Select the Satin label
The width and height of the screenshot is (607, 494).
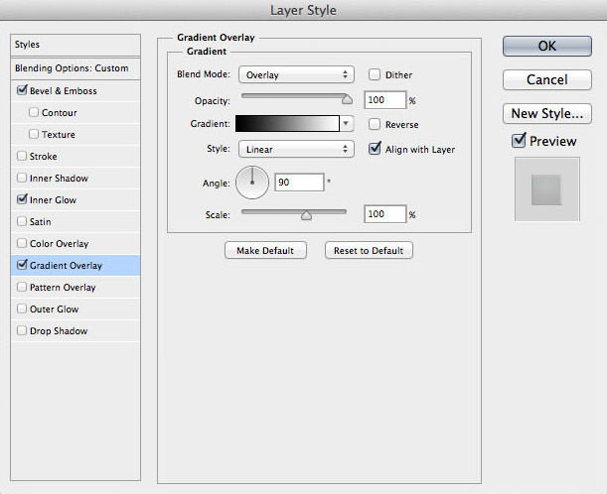[41, 222]
